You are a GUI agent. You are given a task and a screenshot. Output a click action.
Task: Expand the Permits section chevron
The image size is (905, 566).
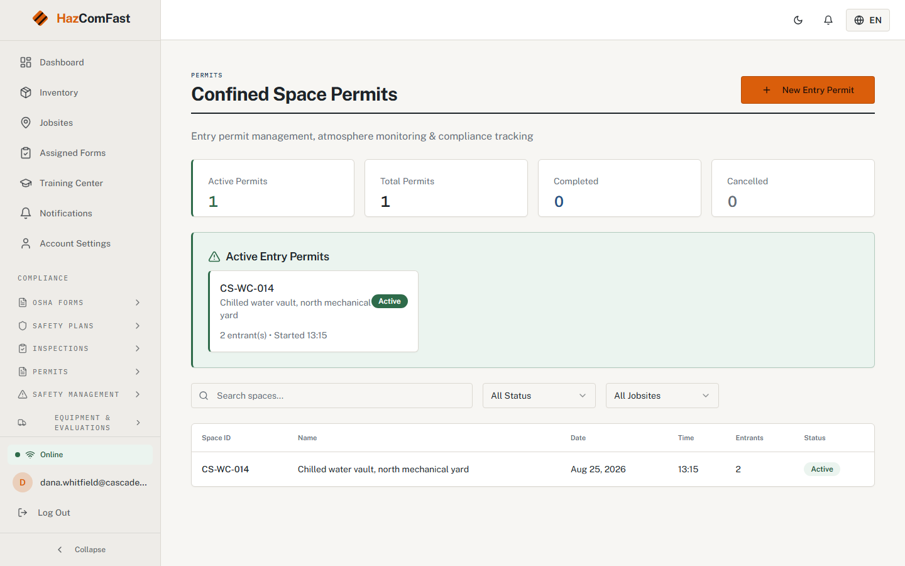click(138, 372)
